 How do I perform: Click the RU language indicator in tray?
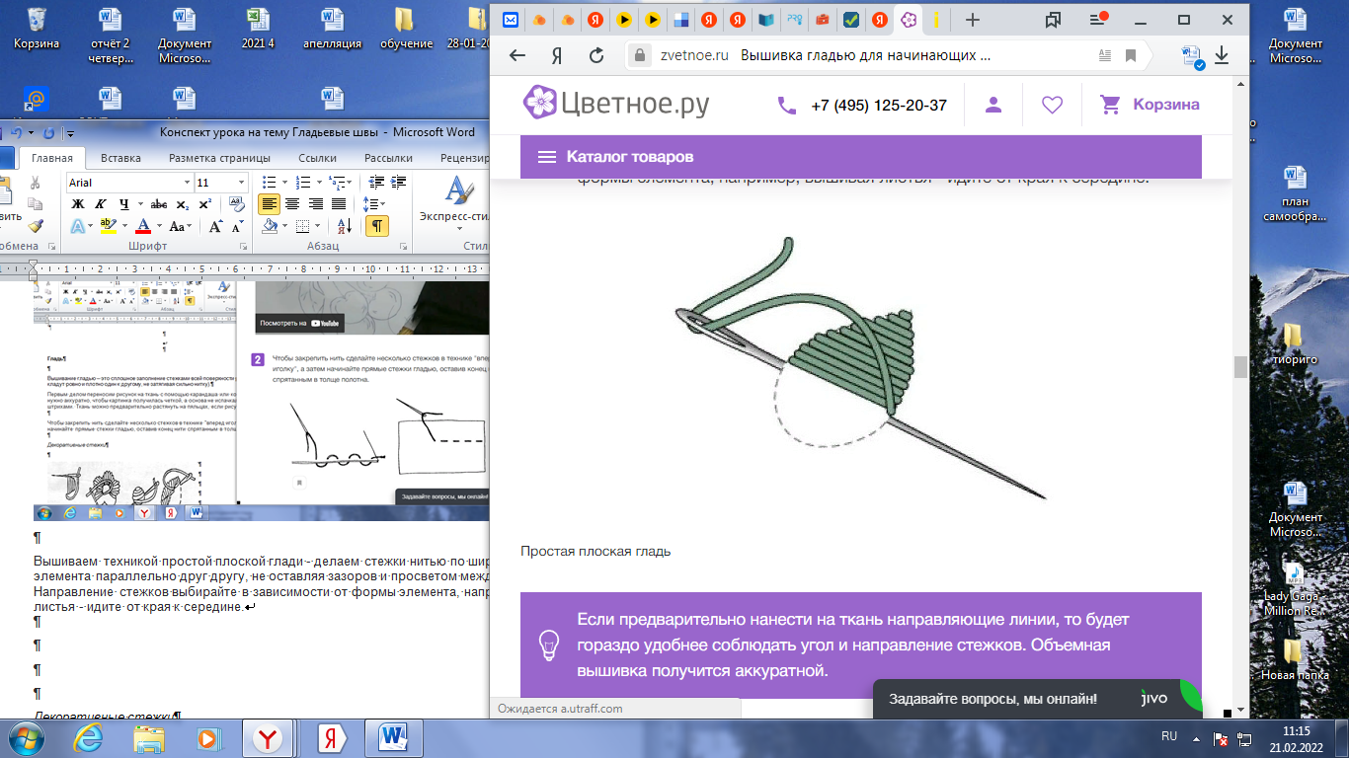click(1169, 736)
